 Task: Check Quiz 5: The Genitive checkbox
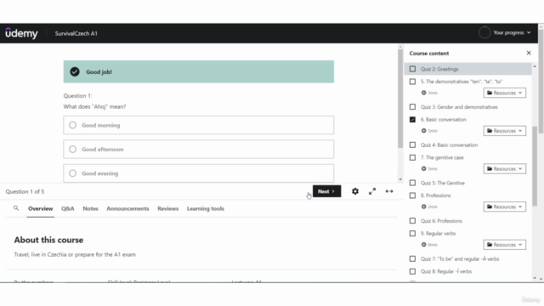[412, 183]
